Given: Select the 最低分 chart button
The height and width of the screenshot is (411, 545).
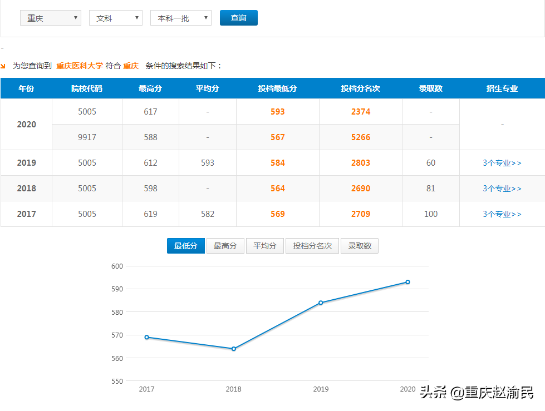Looking at the screenshot, I should pos(185,245).
